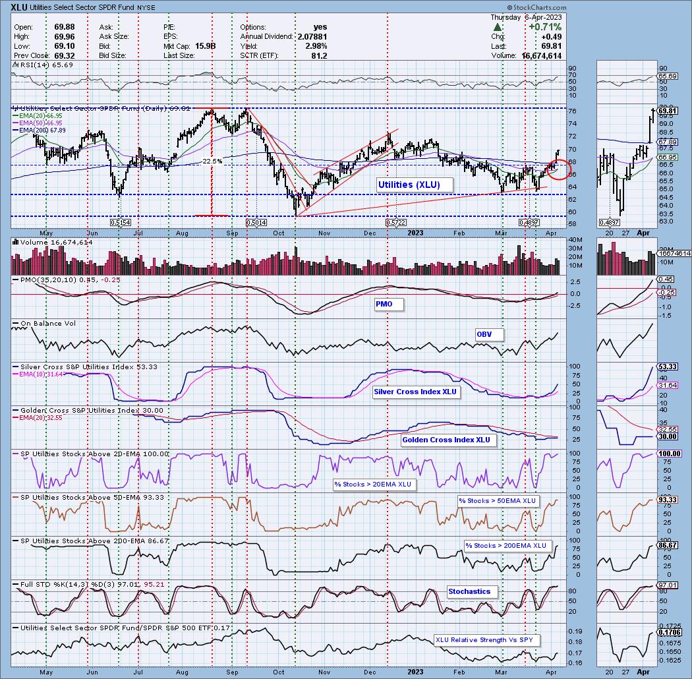Image resolution: width=692 pixels, height=679 pixels.
Task: Click the 0.5722 value label on price axis
Action: click(396, 223)
